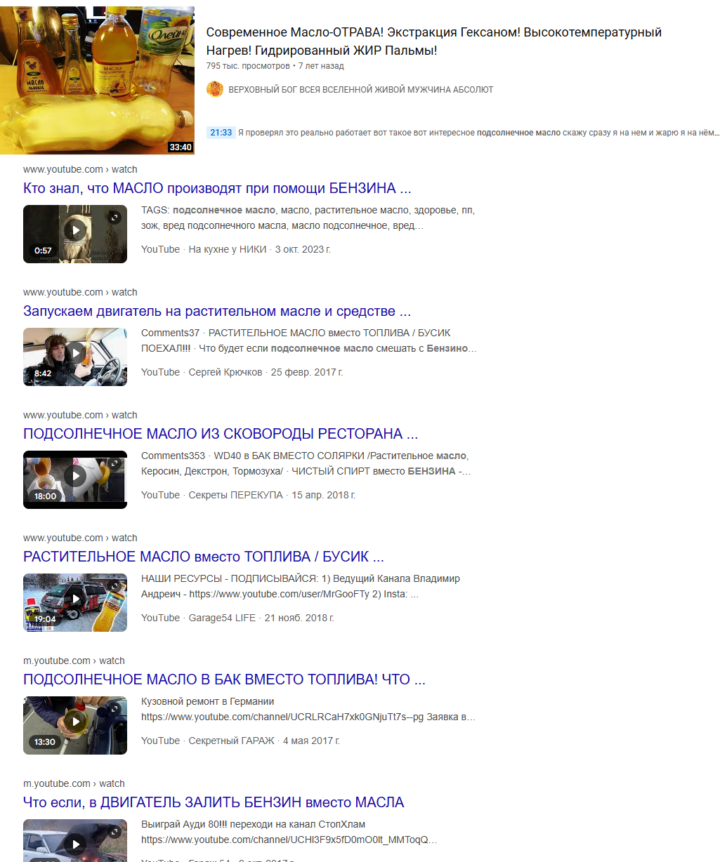Screen dimensions: 727x862
Task: Click the 33:40 duration badge on large thumbnail
Action: click(181, 147)
